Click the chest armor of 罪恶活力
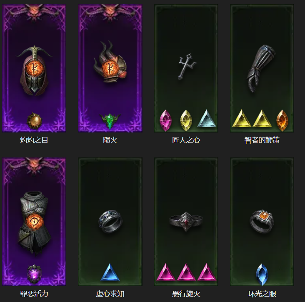The width and height of the screenshot is (305, 302). pos(34,223)
